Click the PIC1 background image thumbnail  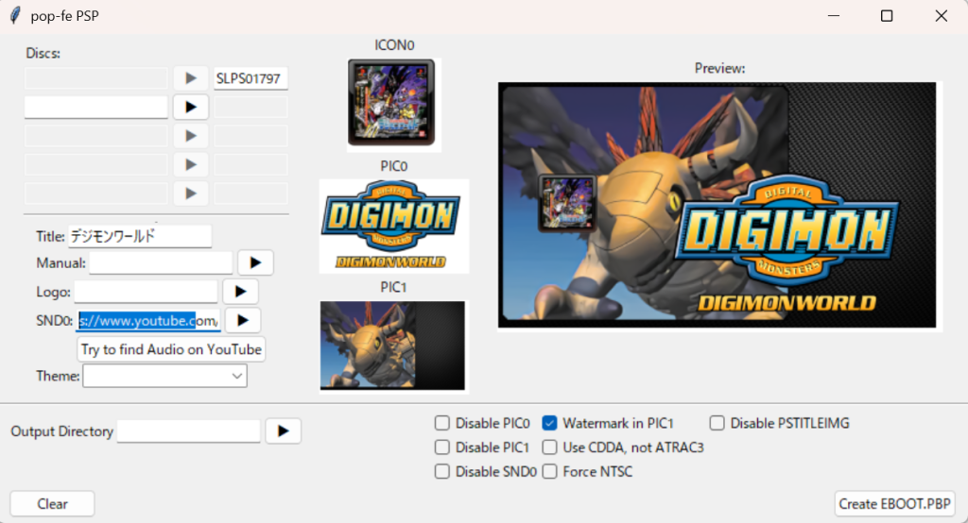tap(392, 345)
